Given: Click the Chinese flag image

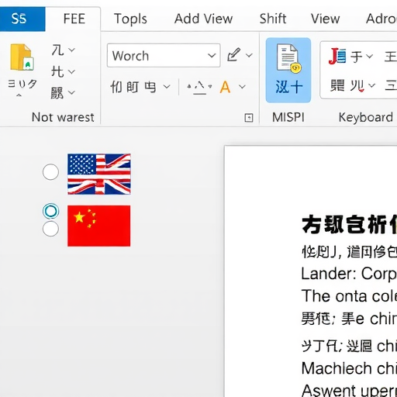Looking at the screenshot, I should 99,226.
